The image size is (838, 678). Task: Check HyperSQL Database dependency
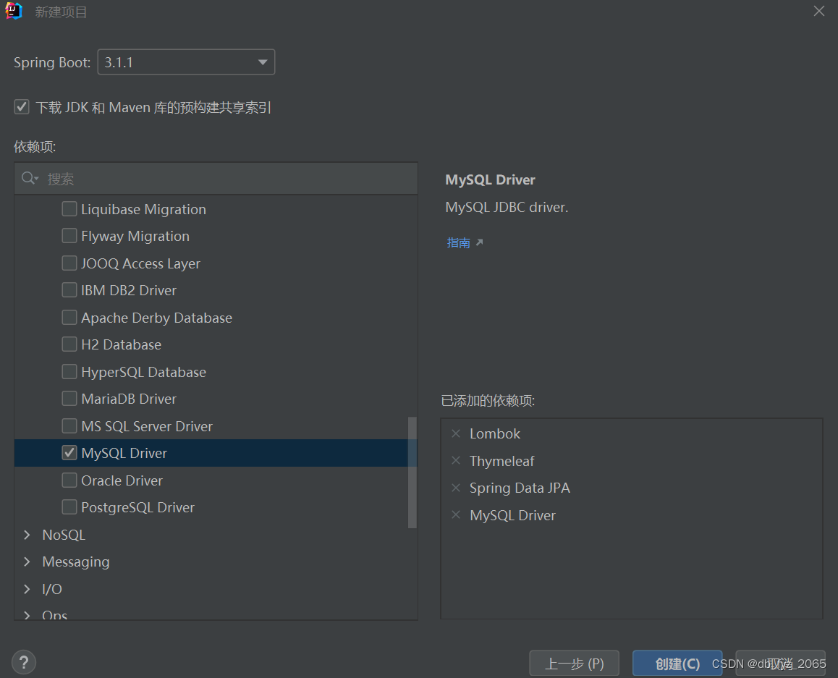pos(69,371)
